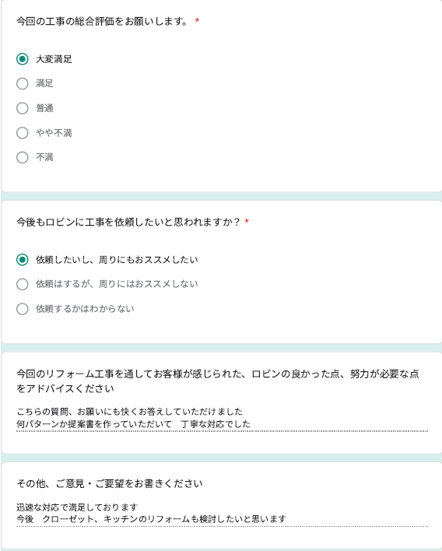Select 普通 as overall evaluation

22,108
